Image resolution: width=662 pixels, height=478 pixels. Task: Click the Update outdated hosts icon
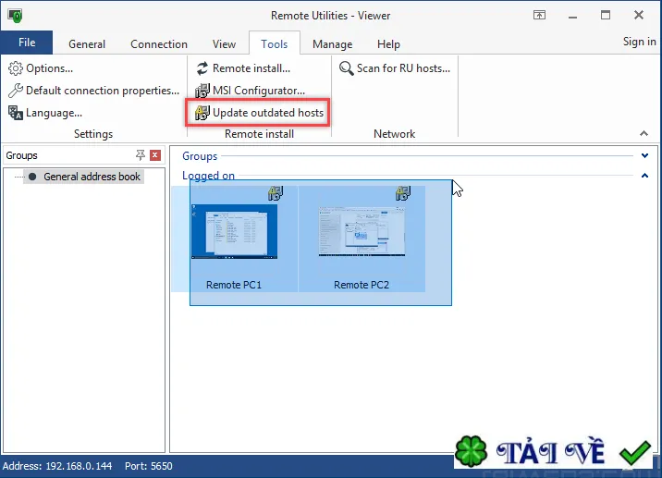[x=202, y=113]
